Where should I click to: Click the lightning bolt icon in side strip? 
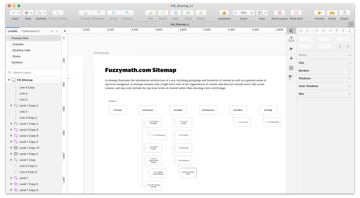[291, 58]
